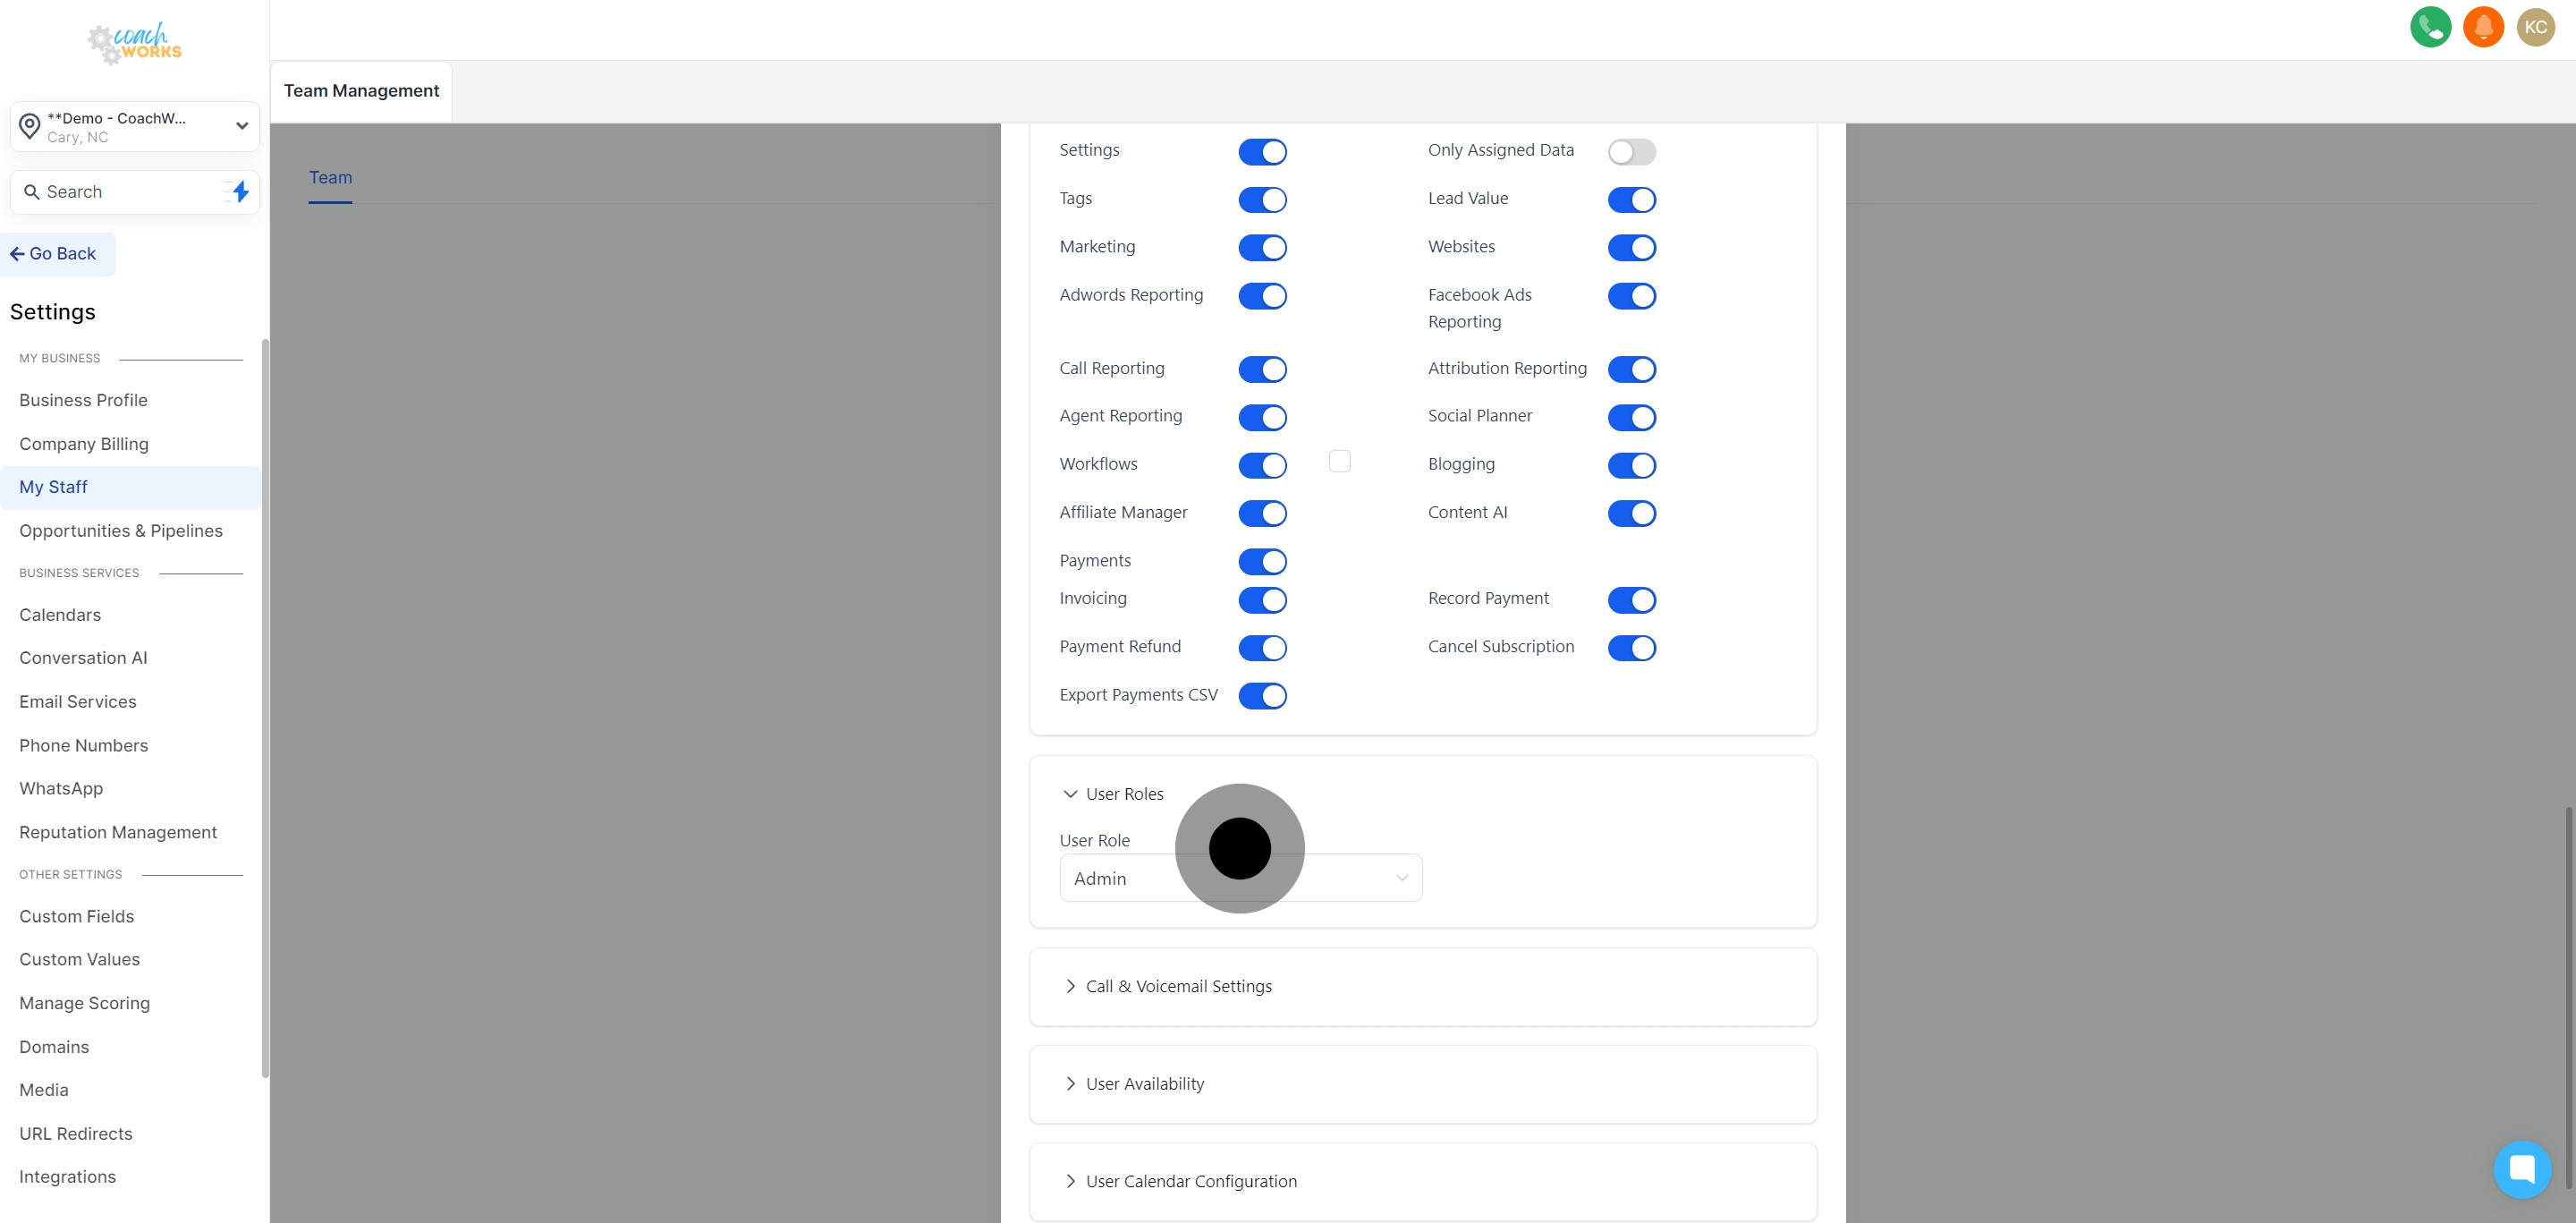Turn off the Workflows toggle

coord(1263,465)
